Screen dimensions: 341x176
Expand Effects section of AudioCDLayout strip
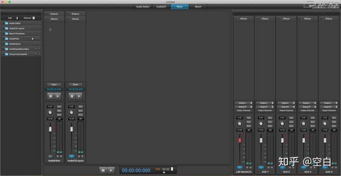[x=68, y=19]
